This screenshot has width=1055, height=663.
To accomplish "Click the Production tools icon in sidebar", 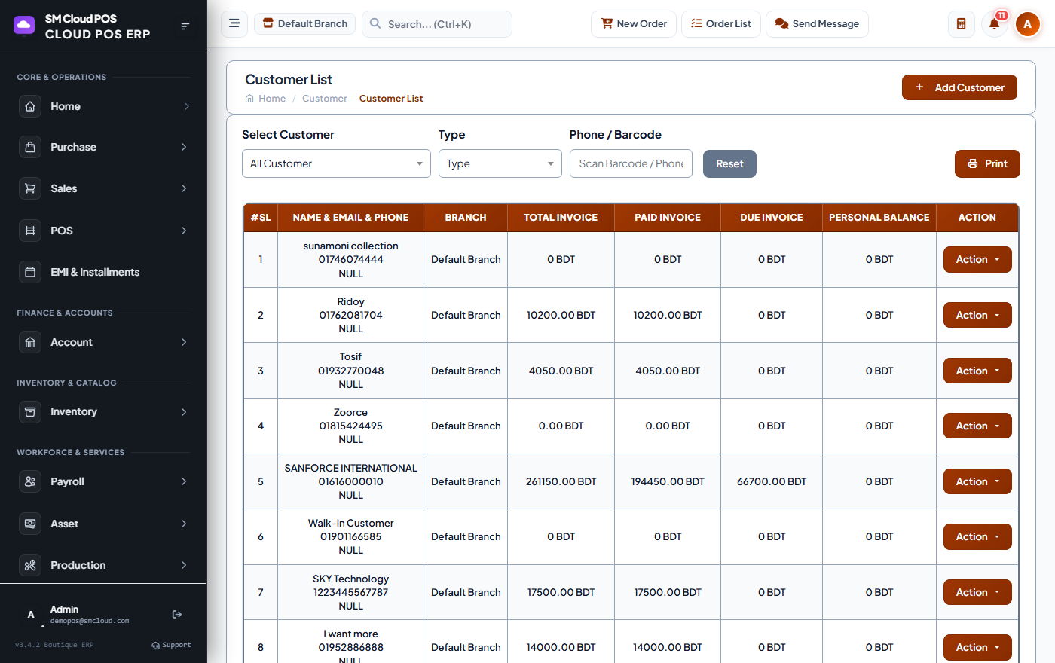I will point(30,565).
